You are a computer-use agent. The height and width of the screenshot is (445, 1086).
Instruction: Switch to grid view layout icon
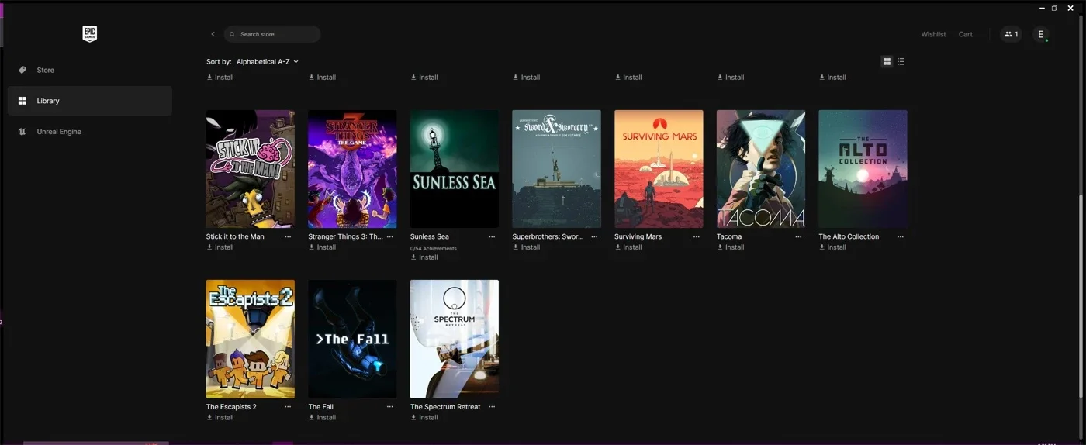click(887, 61)
